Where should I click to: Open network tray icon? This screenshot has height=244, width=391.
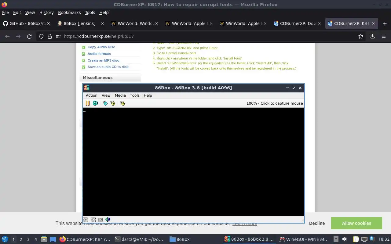(x=364, y=239)
